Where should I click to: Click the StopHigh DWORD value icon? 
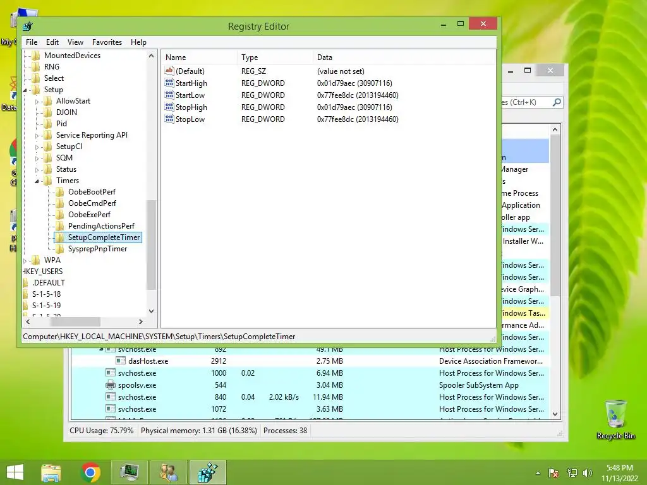coord(169,107)
